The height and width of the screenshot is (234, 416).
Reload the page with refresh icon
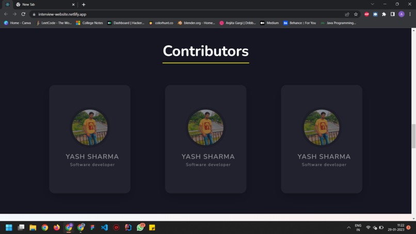tap(23, 14)
